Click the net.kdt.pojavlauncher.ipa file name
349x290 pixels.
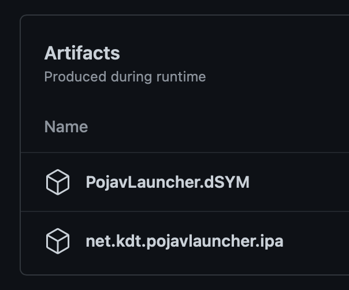184,241
